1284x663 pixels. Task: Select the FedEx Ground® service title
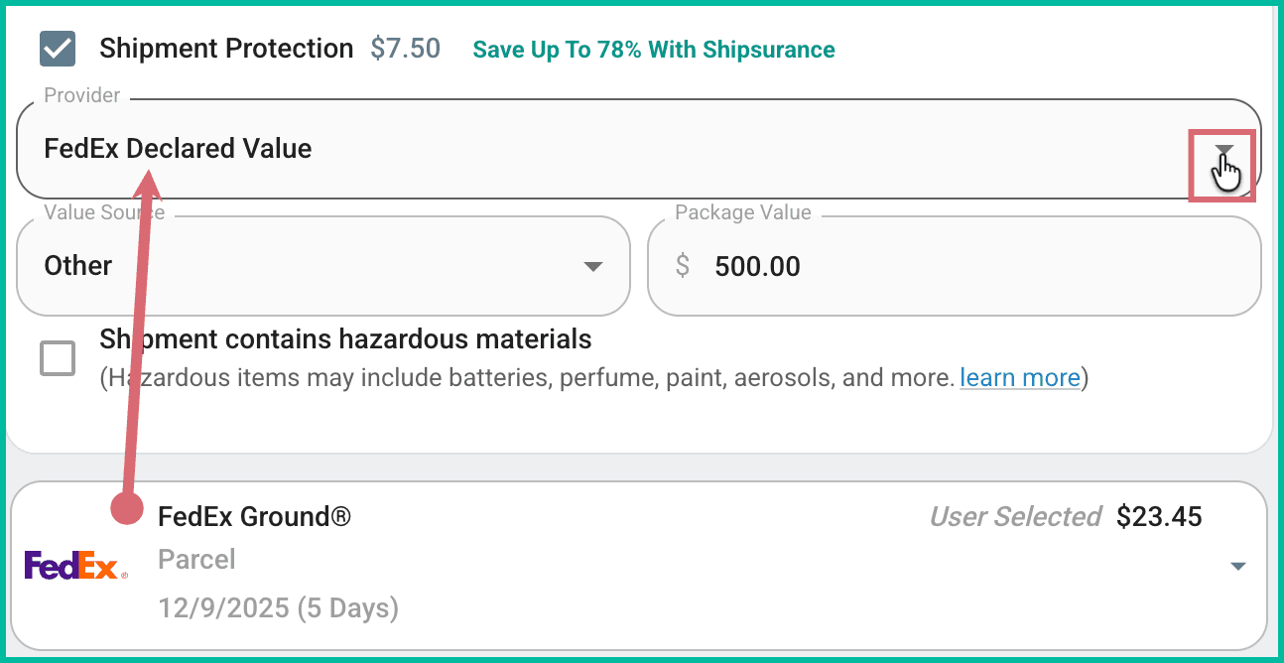(254, 517)
